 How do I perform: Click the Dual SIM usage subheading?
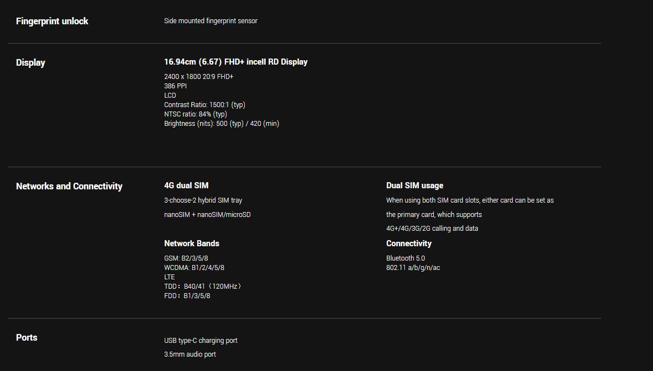tap(414, 185)
